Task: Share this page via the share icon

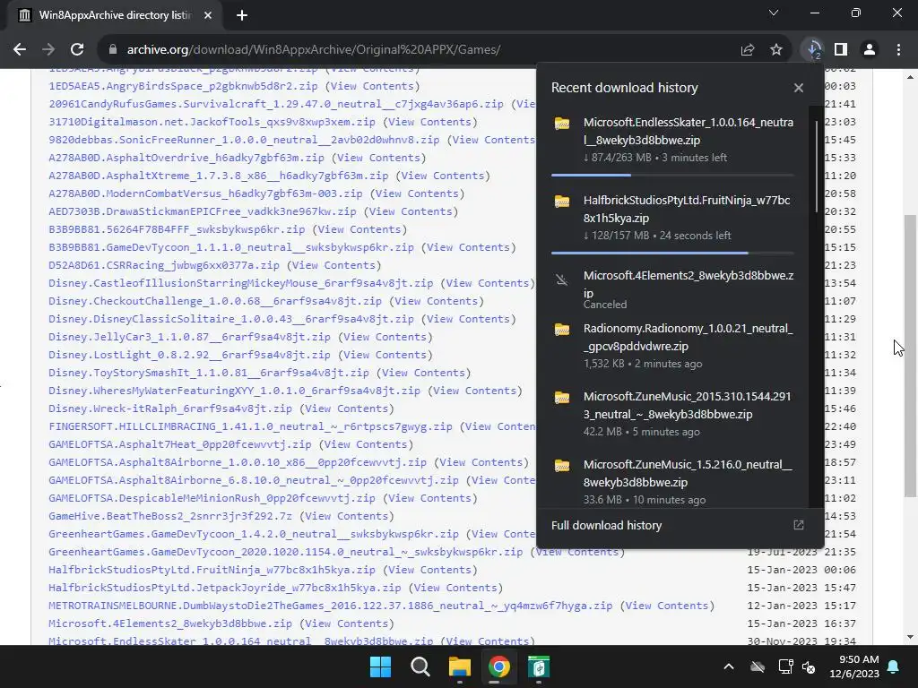Action: click(748, 50)
